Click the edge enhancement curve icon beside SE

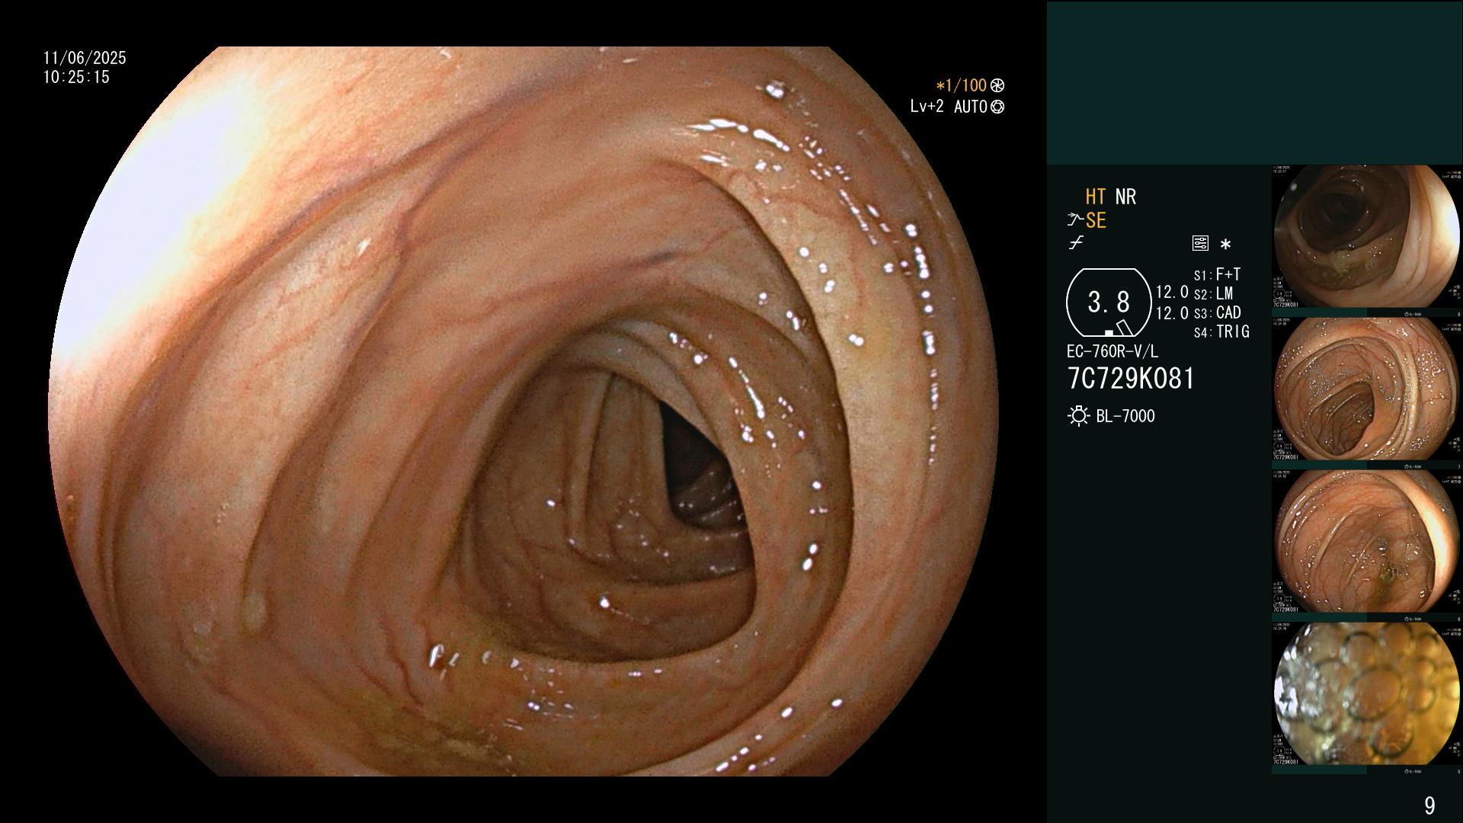coord(1075,220)
